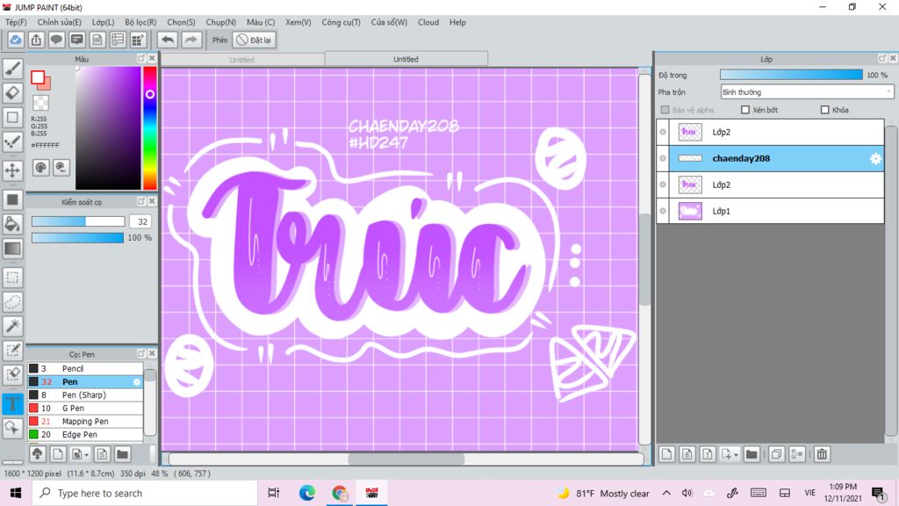The image size is (899, 506).
Task: Select the Edge Pen brush
Action: [x=85, y=434]
